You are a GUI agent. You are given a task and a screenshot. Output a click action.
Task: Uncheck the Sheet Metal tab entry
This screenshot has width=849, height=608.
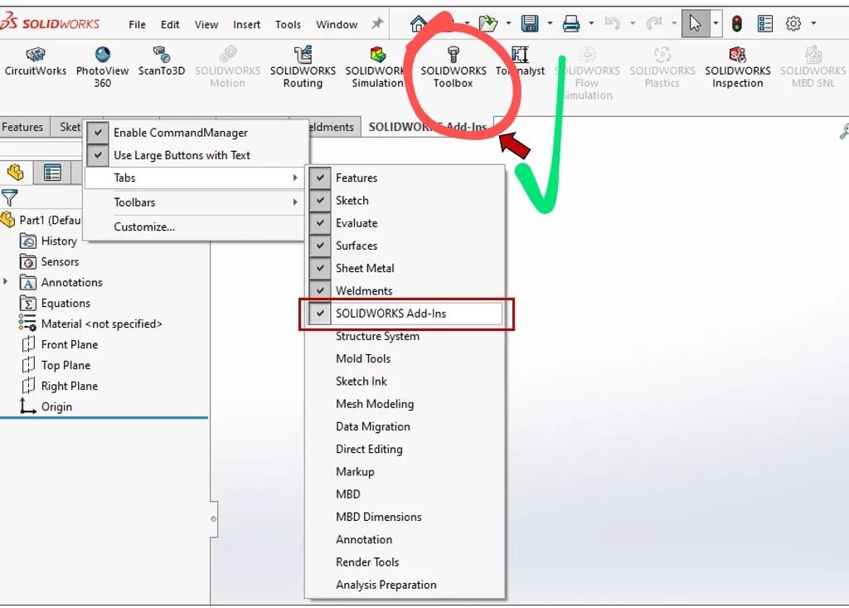[x=320, y=268]
